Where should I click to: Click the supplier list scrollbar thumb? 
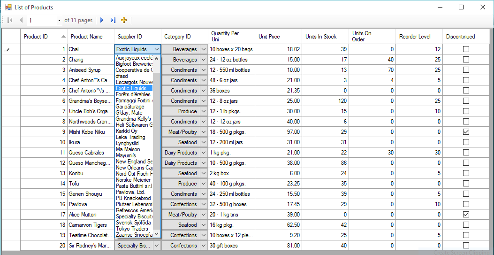tap(157, 151)
